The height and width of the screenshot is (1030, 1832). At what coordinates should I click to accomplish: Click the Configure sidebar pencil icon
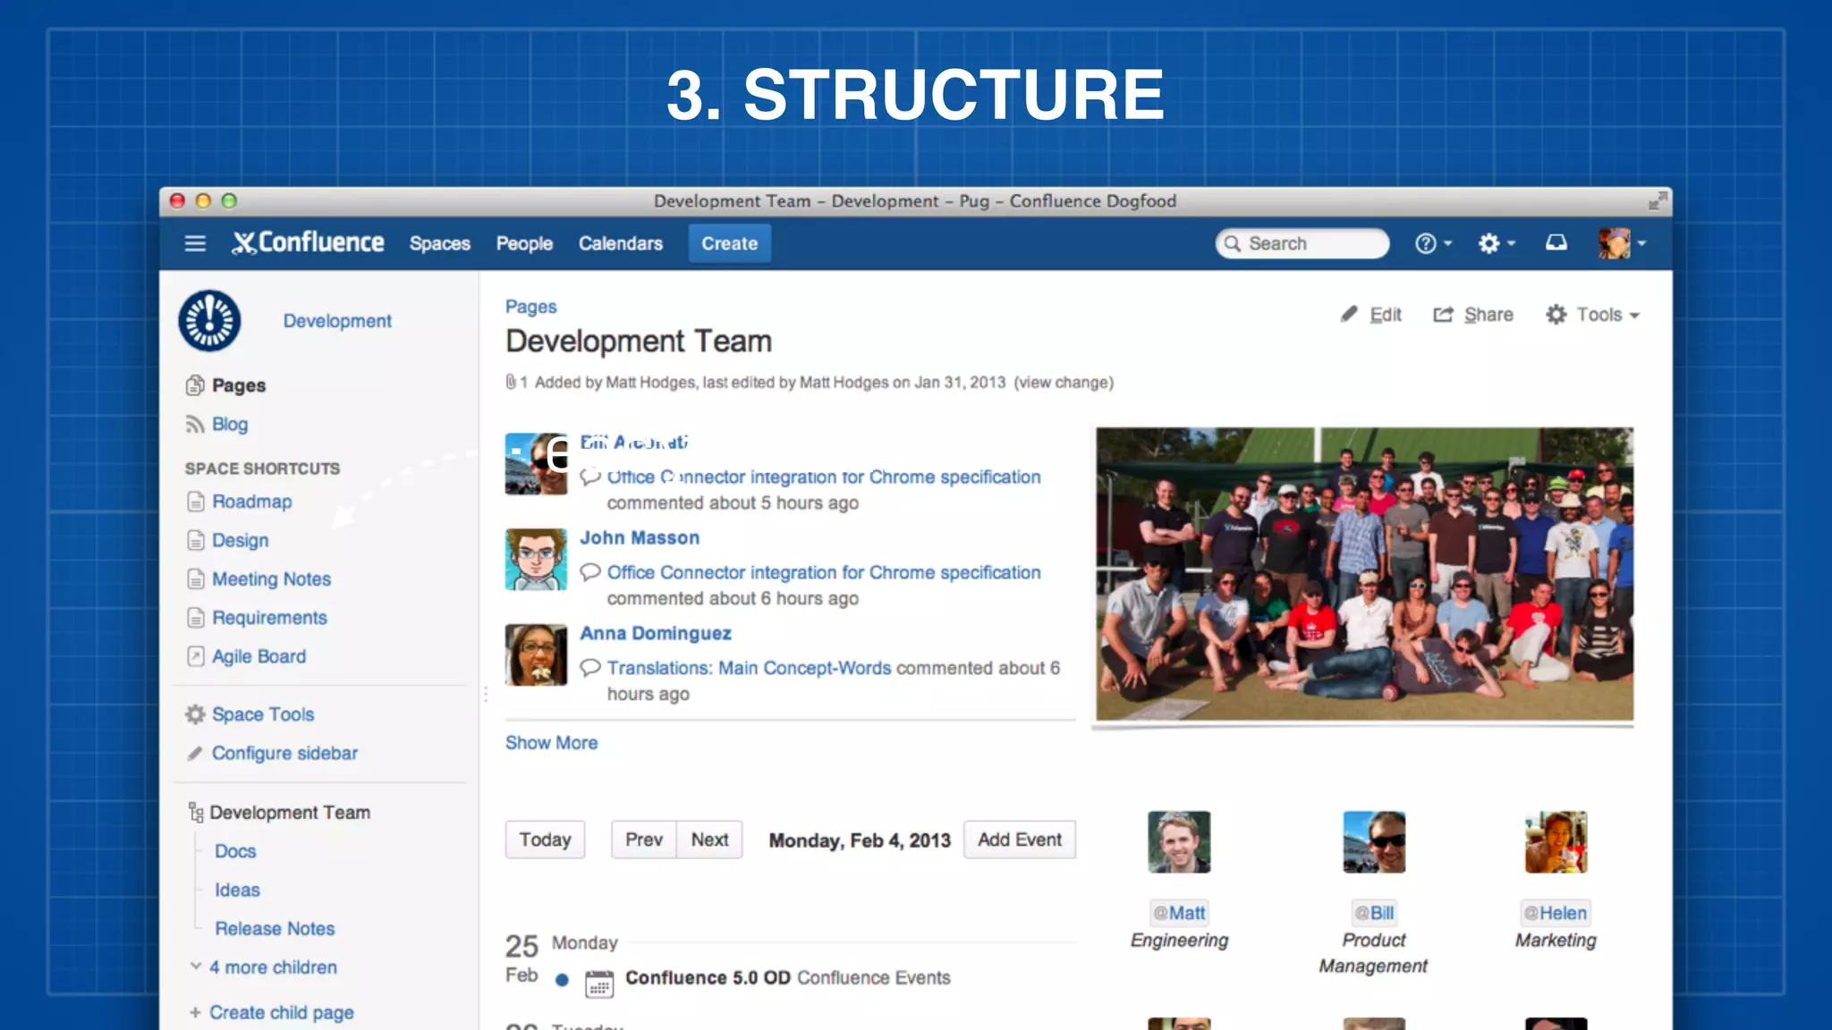(x=195, y=753)
